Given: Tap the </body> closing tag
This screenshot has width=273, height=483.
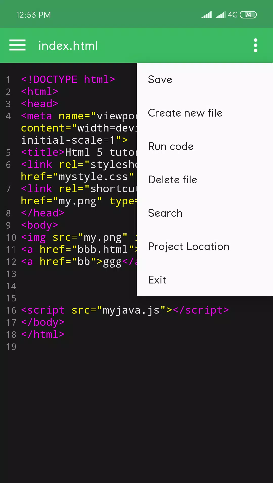Looking at the screenshot, I should [43, 322].
